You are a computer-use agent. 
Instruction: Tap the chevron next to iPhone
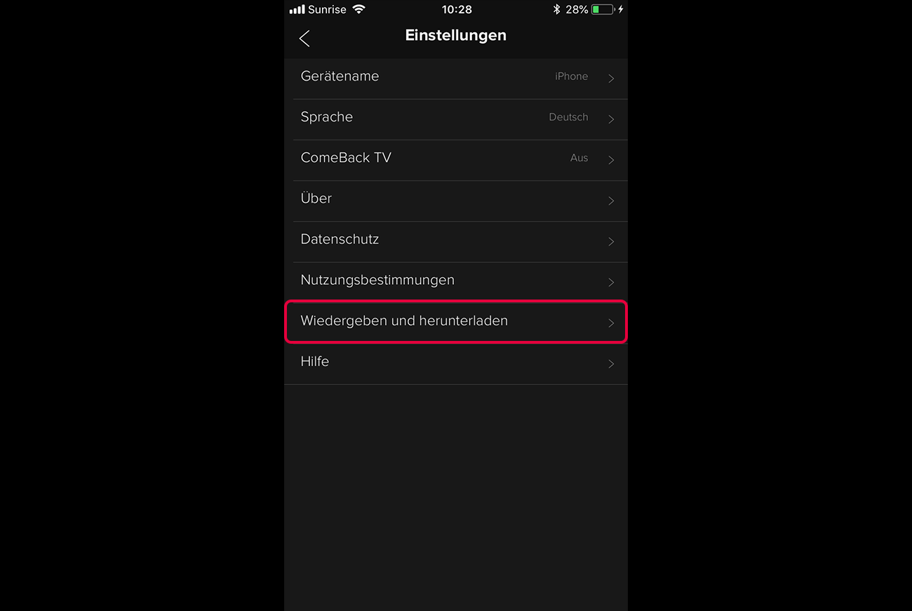pos(611,79)
